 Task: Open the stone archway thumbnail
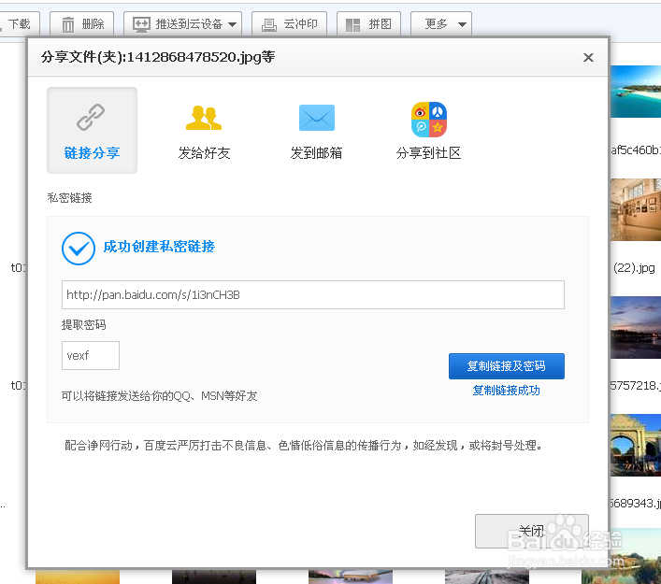click(636, 445)
